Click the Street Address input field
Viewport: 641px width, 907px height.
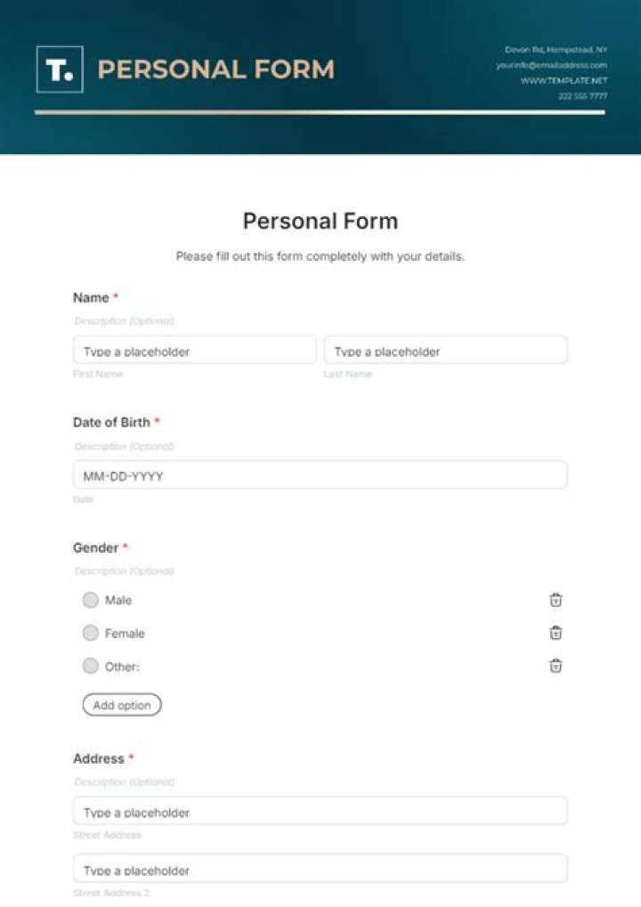click(x=320, y=812)
